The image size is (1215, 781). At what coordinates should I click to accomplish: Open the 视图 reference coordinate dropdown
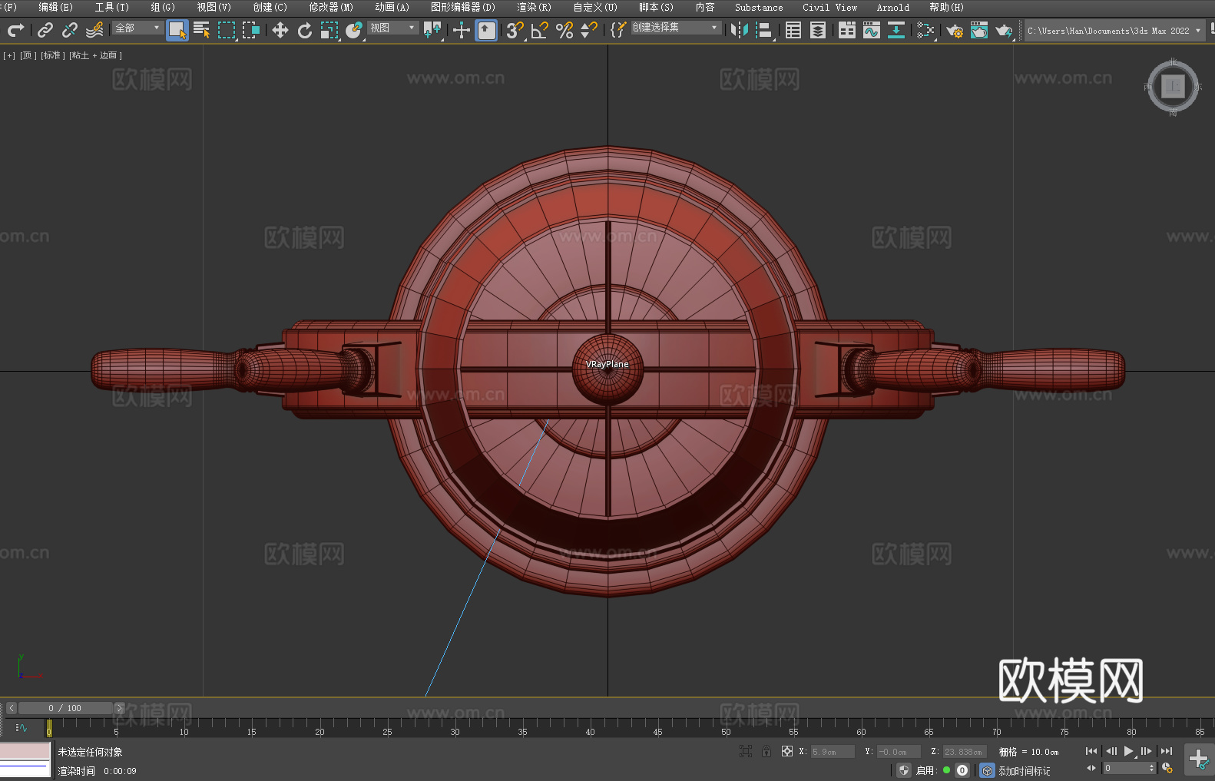392,28
